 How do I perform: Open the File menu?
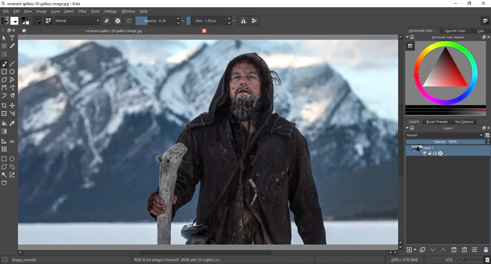point(6,11)
